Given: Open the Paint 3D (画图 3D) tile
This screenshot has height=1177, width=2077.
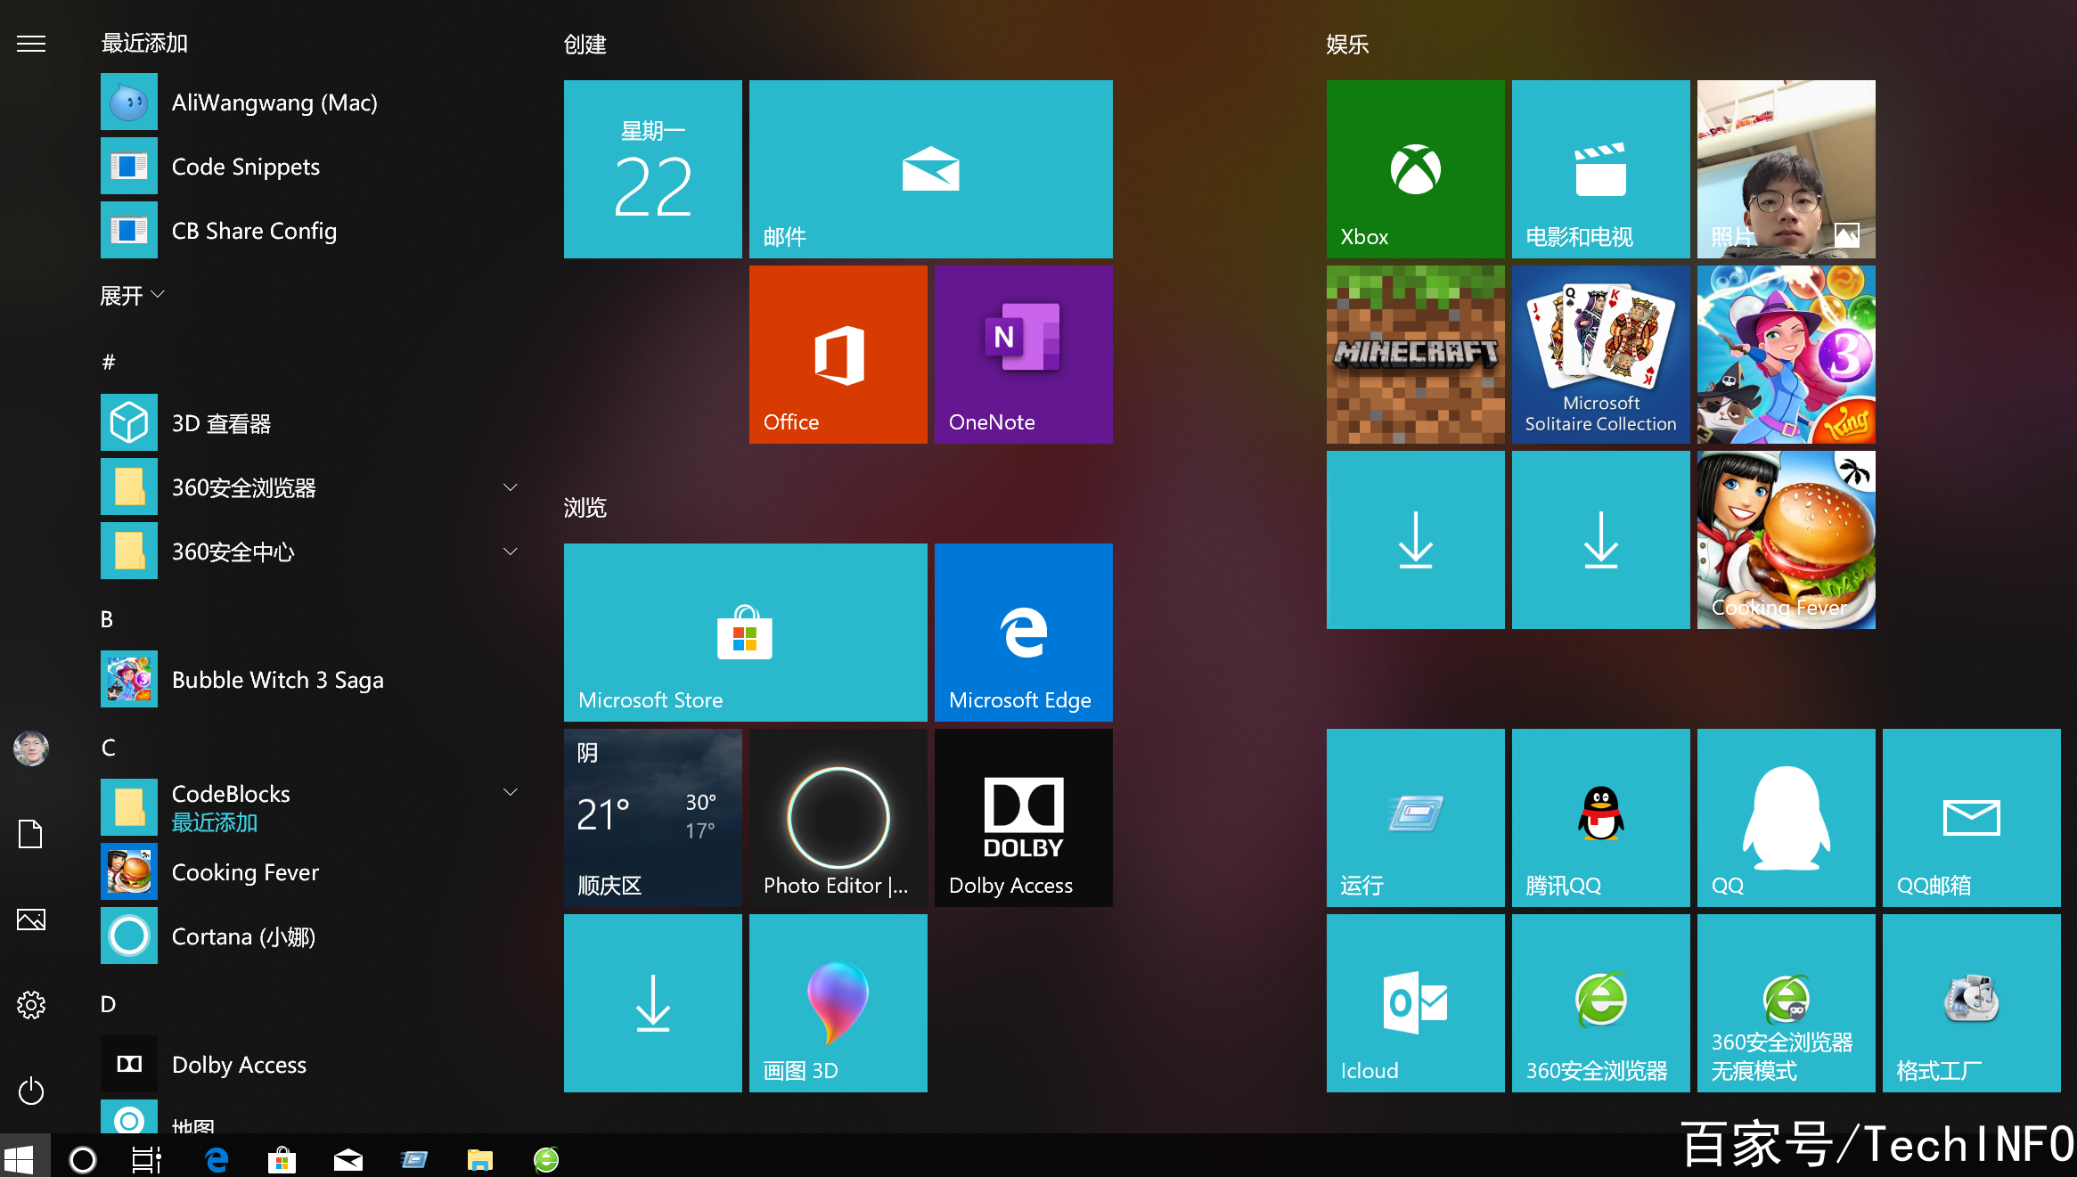Looking at the screenshot, I should point(838,1003).
